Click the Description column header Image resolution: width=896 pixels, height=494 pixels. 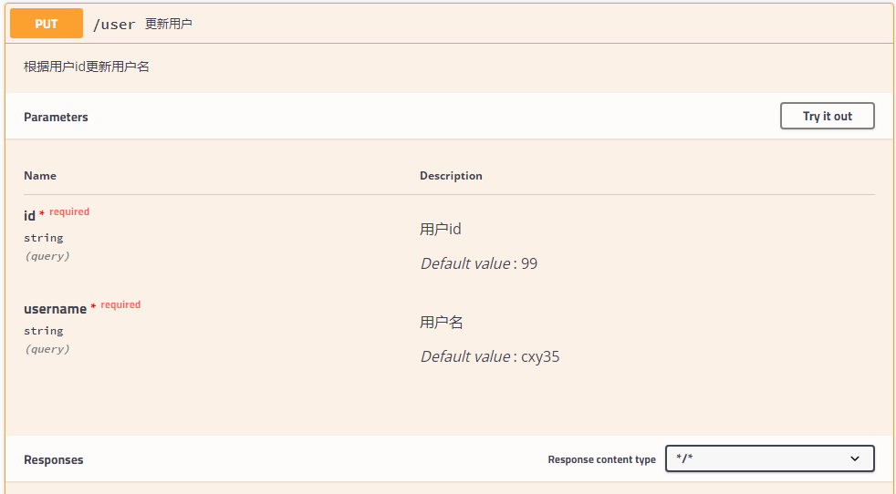(451, 175)
